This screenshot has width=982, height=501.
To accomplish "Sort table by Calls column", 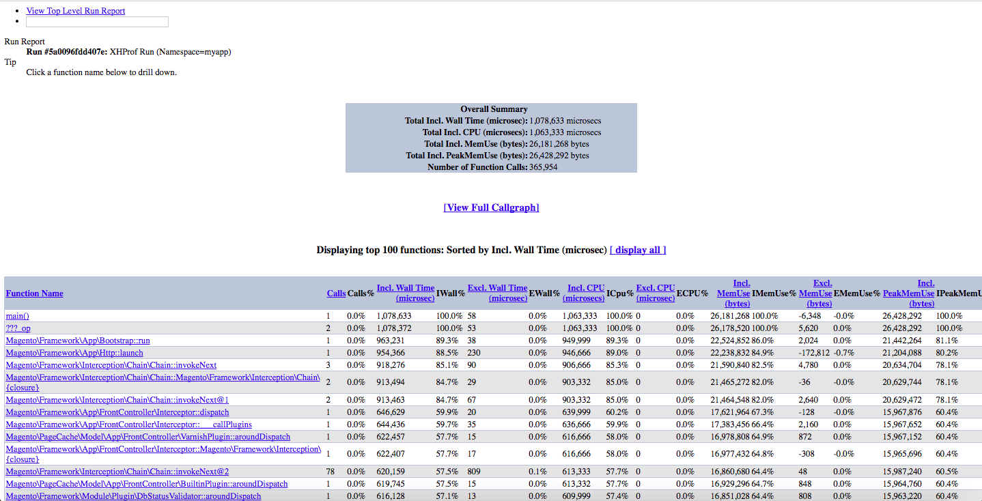I will [336, 294].
